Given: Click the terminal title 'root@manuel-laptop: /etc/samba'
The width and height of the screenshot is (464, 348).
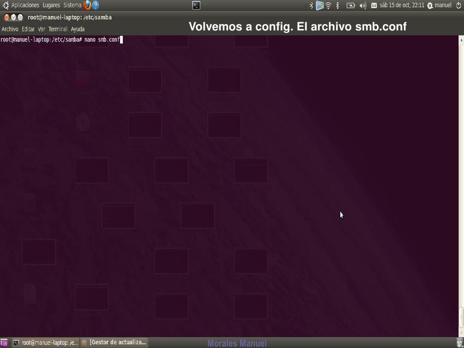Looking at the screenshot, I should (x=69, y=18).
